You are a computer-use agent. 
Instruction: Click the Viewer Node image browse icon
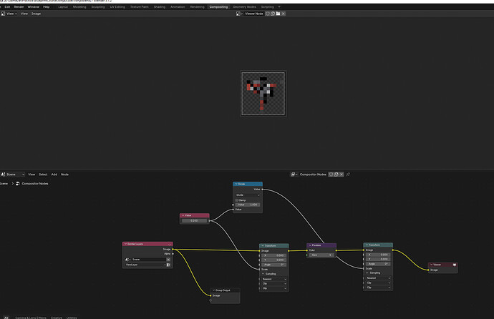[x=239, y=14]
